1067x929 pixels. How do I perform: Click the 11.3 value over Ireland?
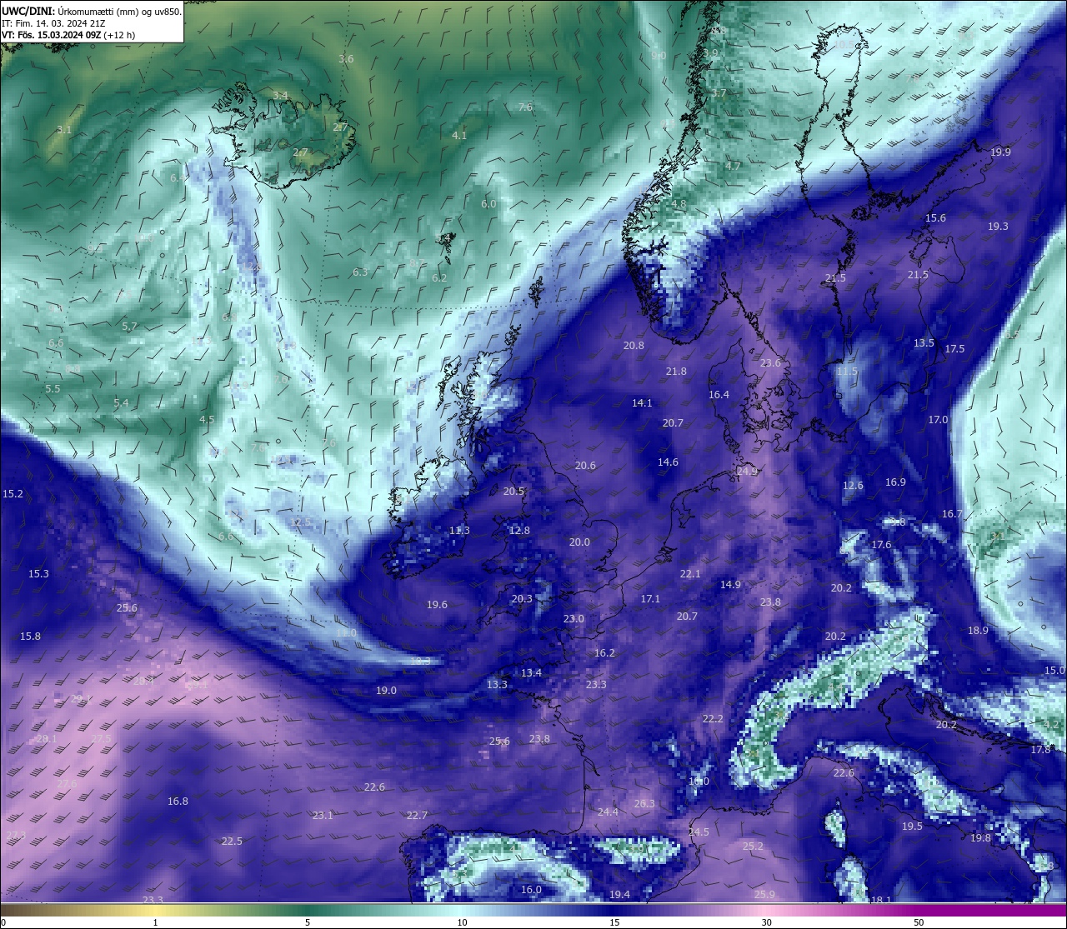[459, 531]
